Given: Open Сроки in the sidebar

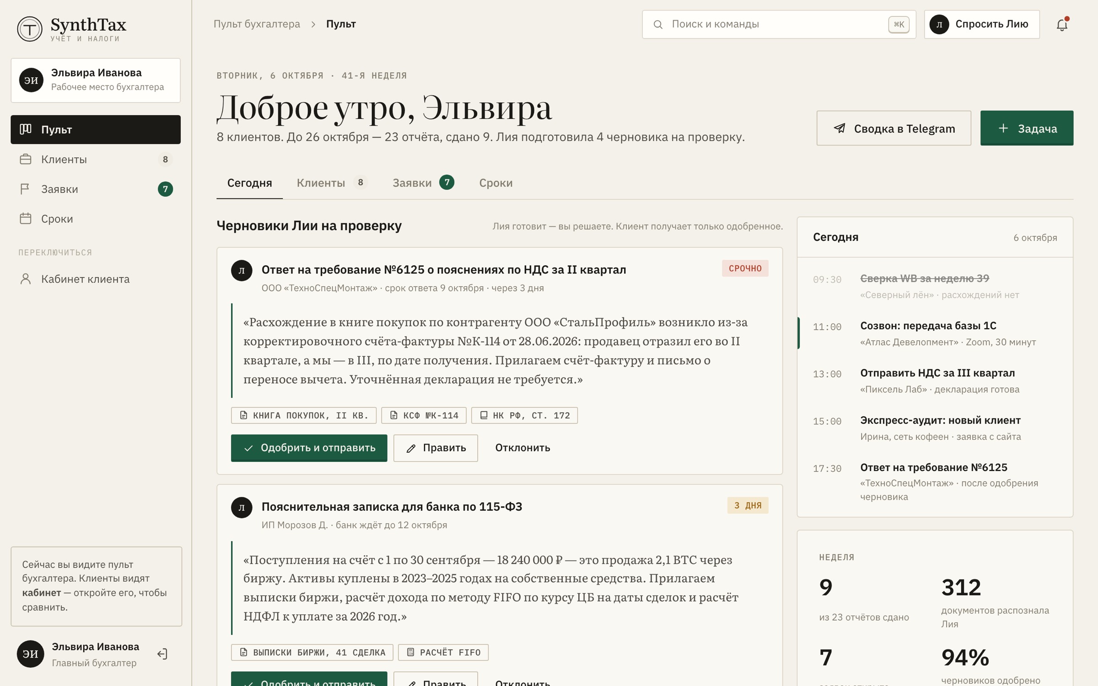Looking at the screenshot, I should [96, 219].
